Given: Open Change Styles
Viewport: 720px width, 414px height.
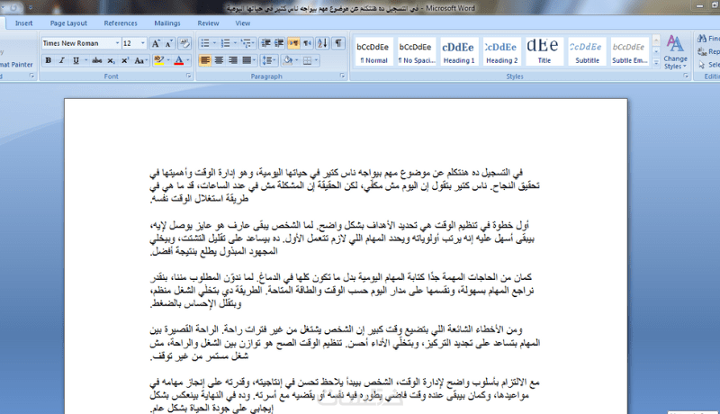Looking at the screenshot, I should tap(676, 52).
